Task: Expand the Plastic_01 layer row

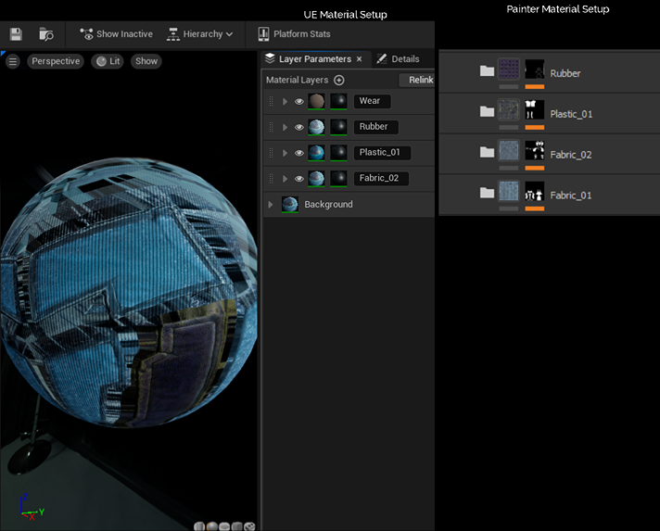Action: (x=285, y=153)
